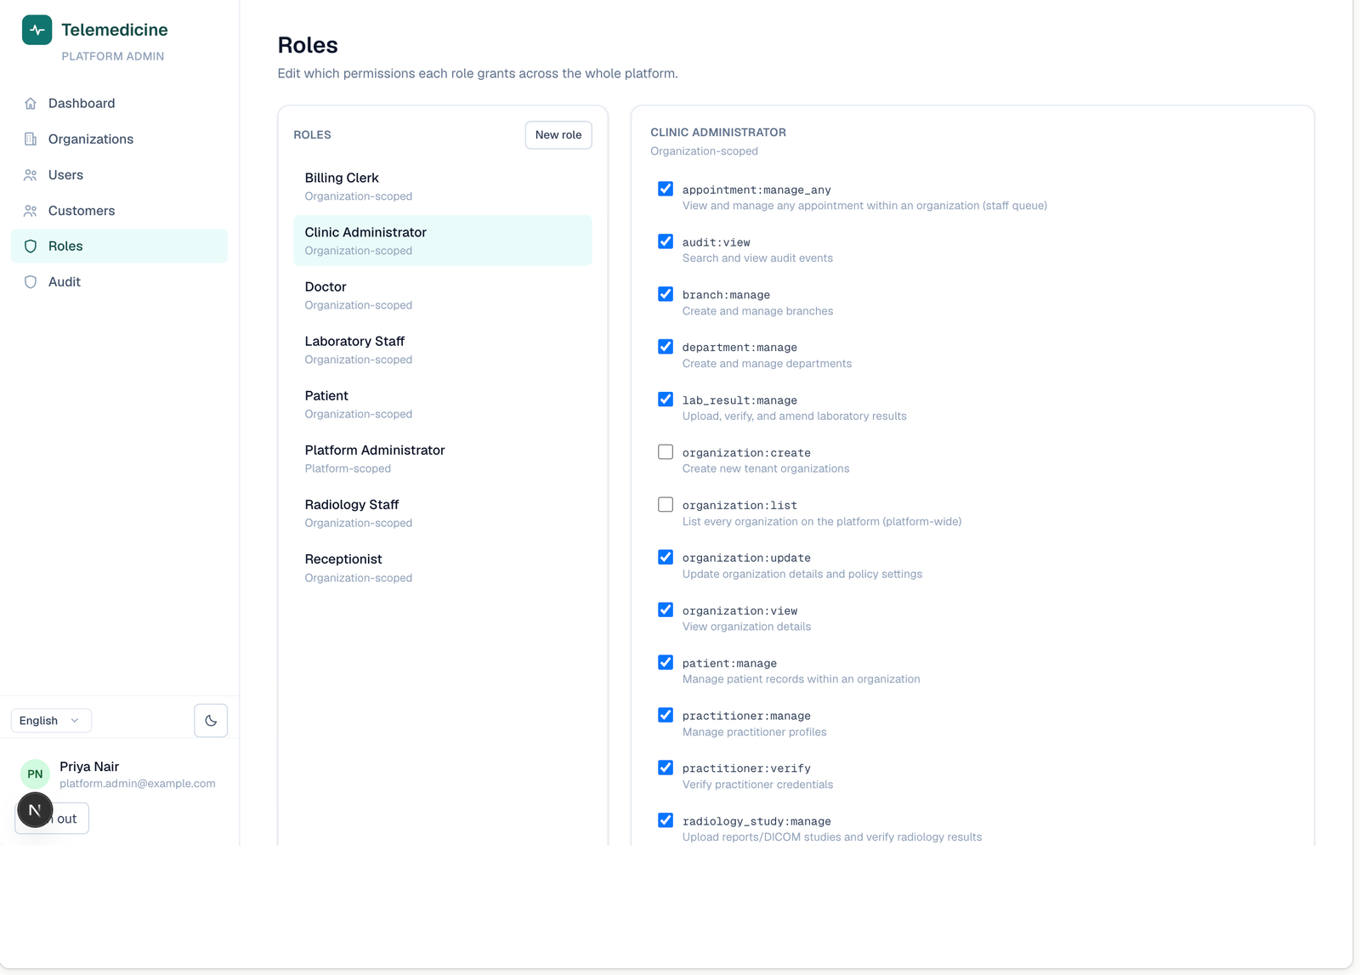Uncheck practitioner:verify checkbox
1360x975 pixels.
pos(666,768)
